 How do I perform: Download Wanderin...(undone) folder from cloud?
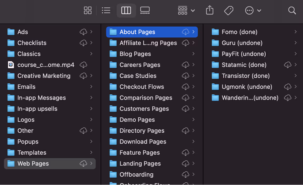pyautogui.click(x=287, y=98)
